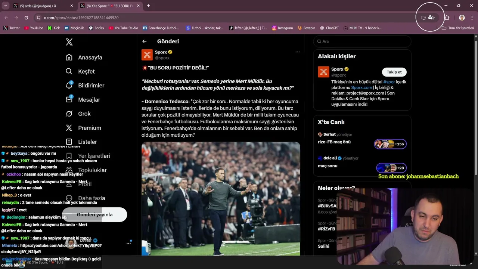Click the Ara search field
This screenshot has height=269, width=478.
click(362, 41)
